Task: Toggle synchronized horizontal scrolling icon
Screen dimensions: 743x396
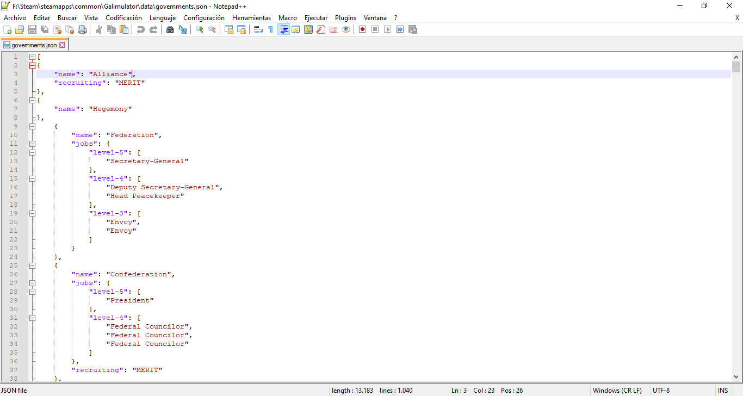Action: (x=242, y=29)
